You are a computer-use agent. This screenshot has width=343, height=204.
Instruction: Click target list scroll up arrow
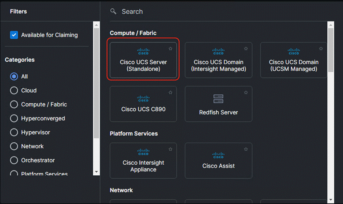pyautogui.click(x=330, y=25)
